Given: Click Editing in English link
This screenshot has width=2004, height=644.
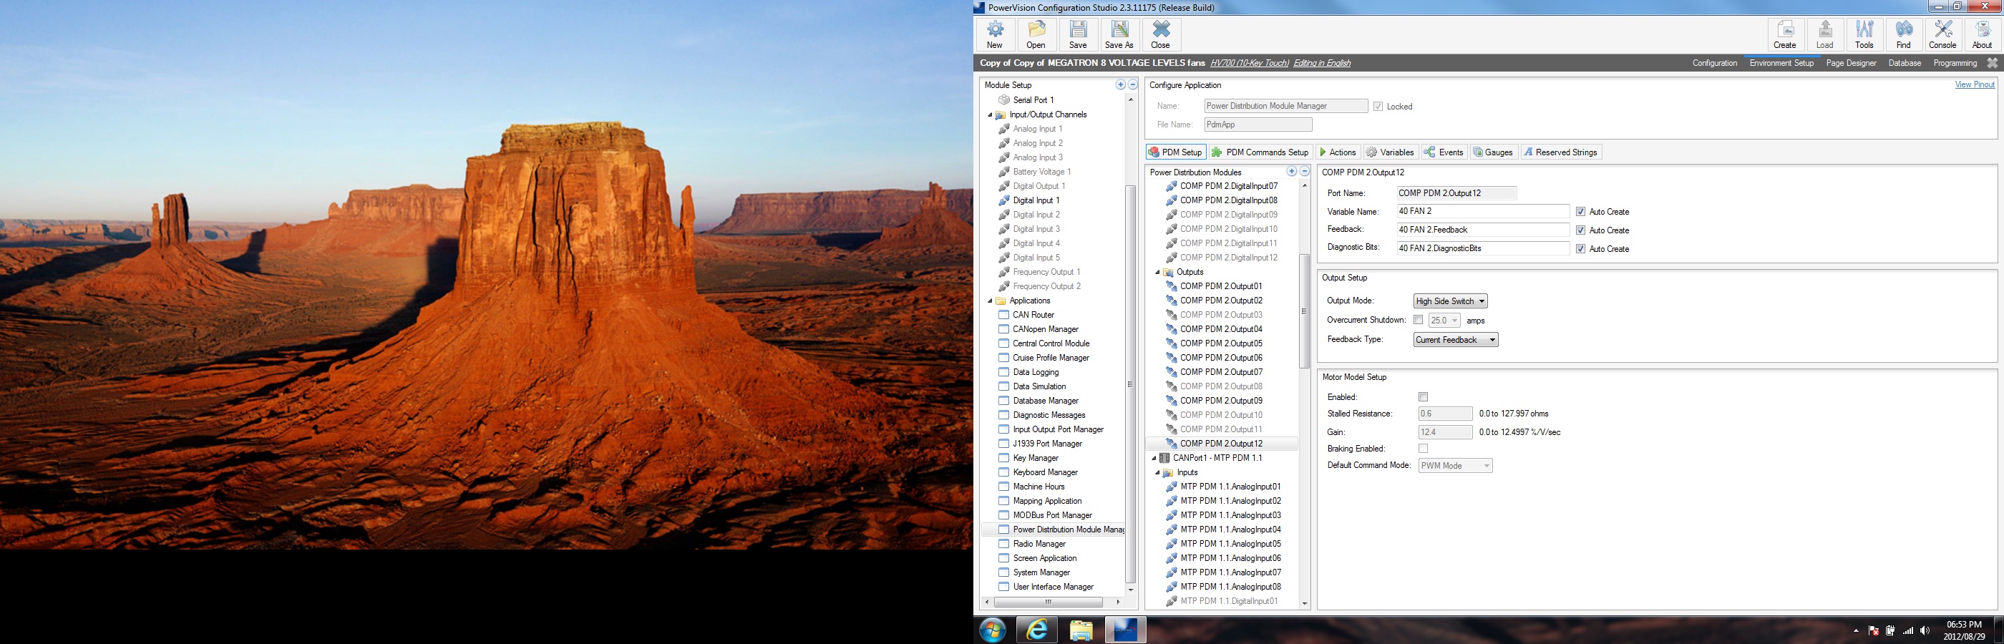Looking at the screenshot, I should click(x=1322, y=63).
